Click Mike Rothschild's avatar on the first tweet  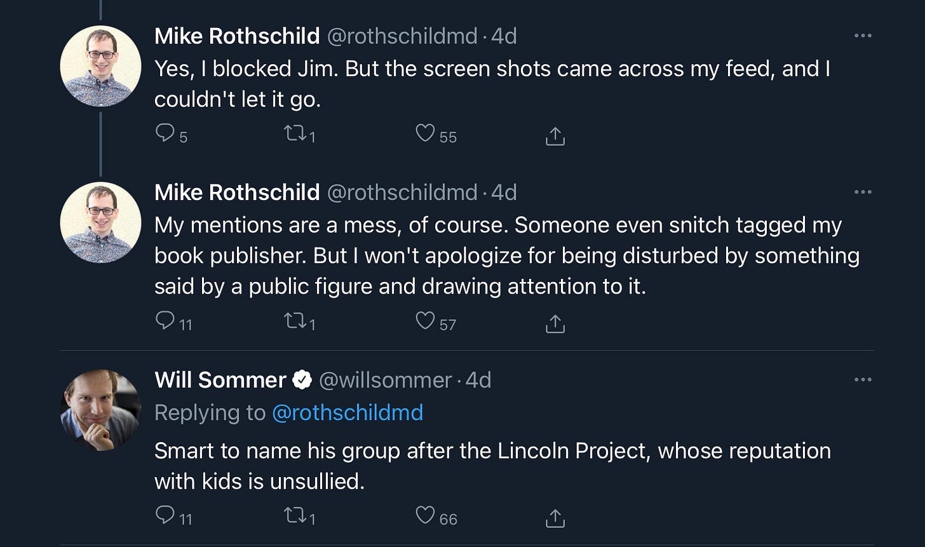(x=100, y=66)
